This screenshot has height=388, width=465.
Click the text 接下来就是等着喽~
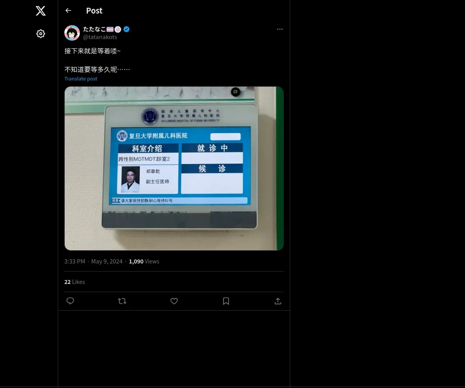point(93,51)
